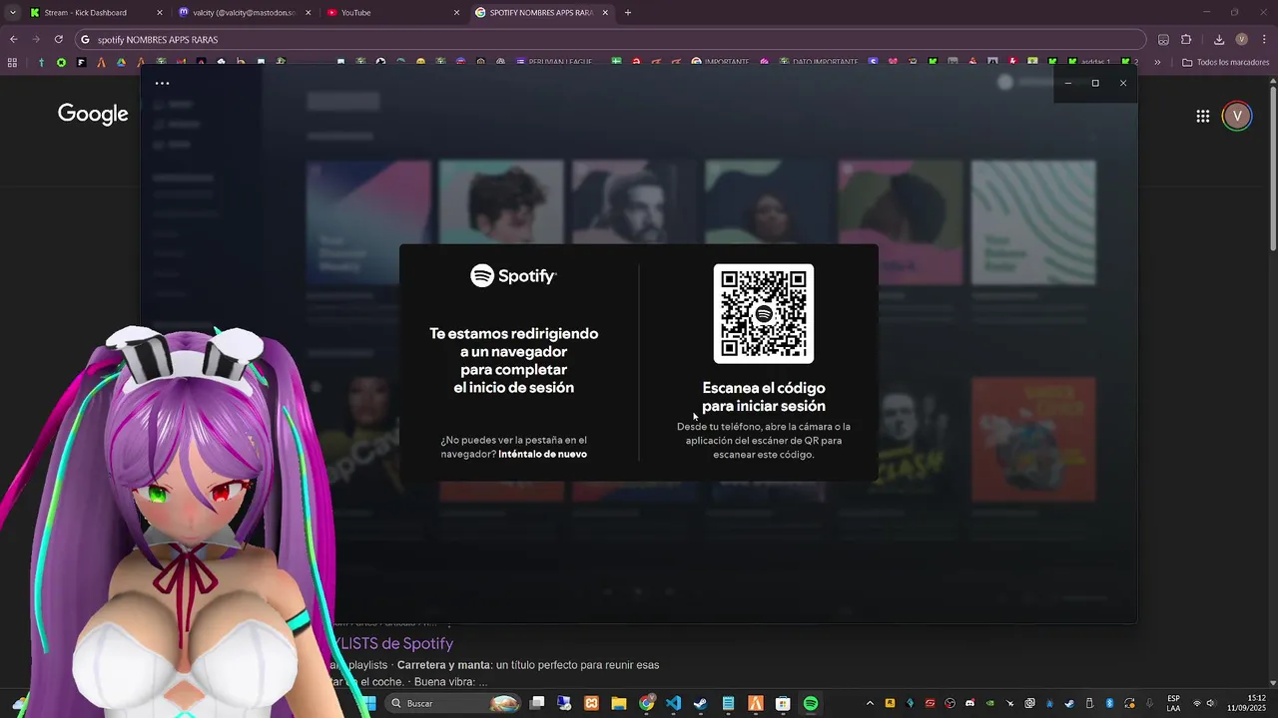Open the ESP LAA keyboard language switcher

[1173, 704]
